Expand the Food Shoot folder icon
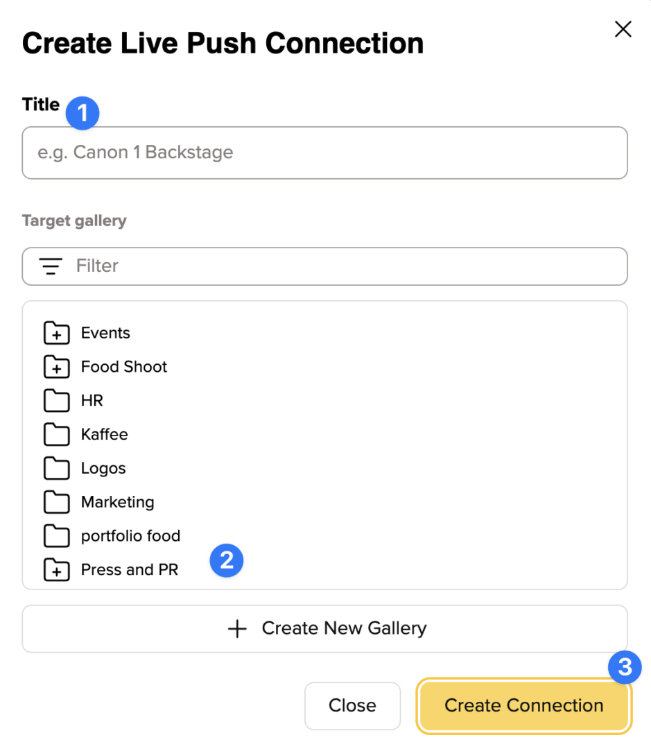This screenshot has width=651, height=749. (x=56, y=368)
